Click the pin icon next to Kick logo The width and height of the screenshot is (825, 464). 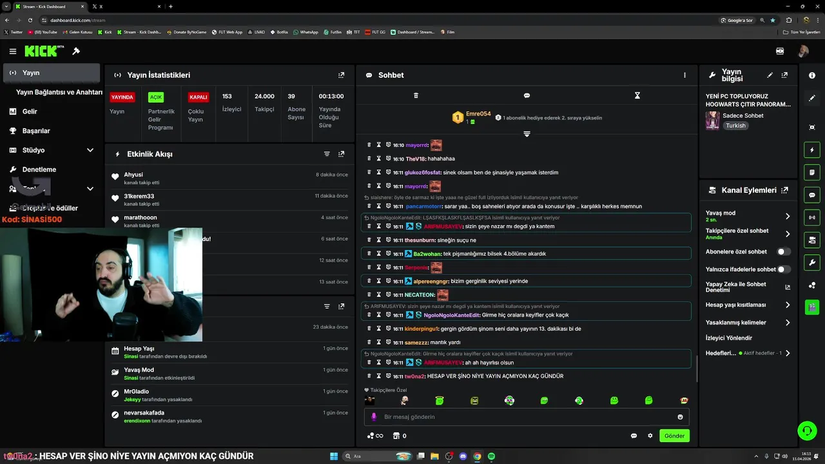point(76,51)
